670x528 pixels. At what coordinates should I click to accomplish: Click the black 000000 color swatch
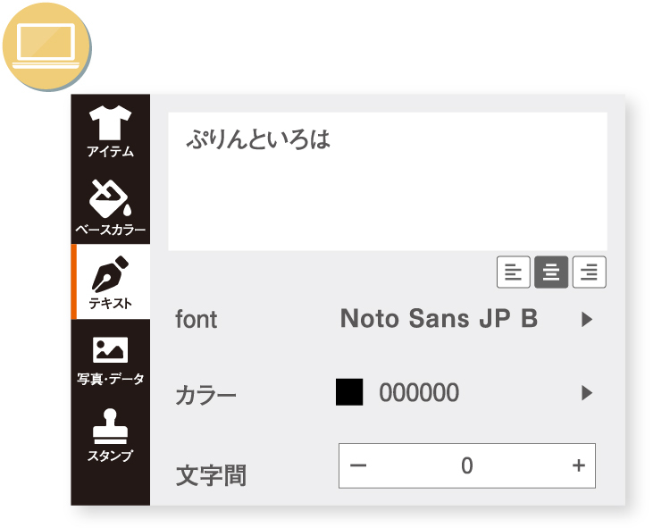click(349, 392)
